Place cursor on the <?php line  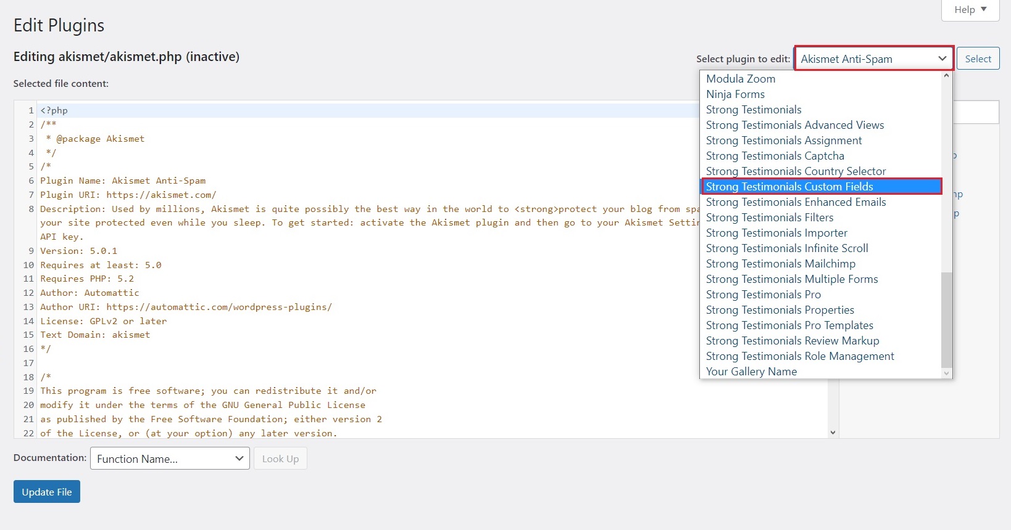click(x=54, y=110)
